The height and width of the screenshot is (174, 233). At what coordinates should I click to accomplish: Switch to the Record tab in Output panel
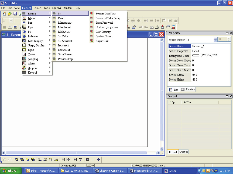click(x=173, y=152)
